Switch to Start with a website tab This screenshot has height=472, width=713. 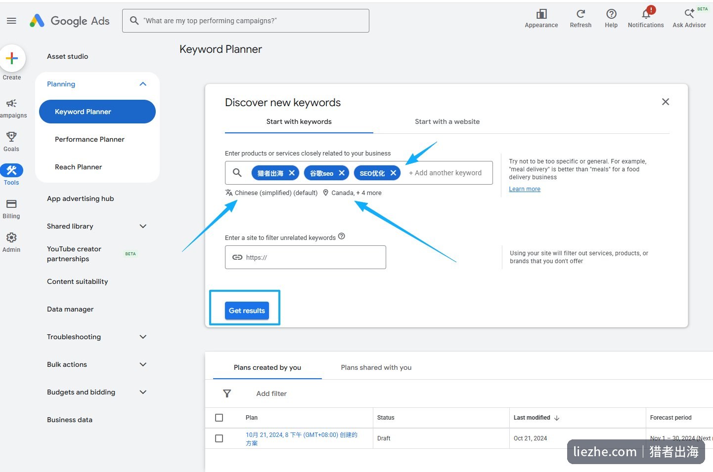point(447,122)
